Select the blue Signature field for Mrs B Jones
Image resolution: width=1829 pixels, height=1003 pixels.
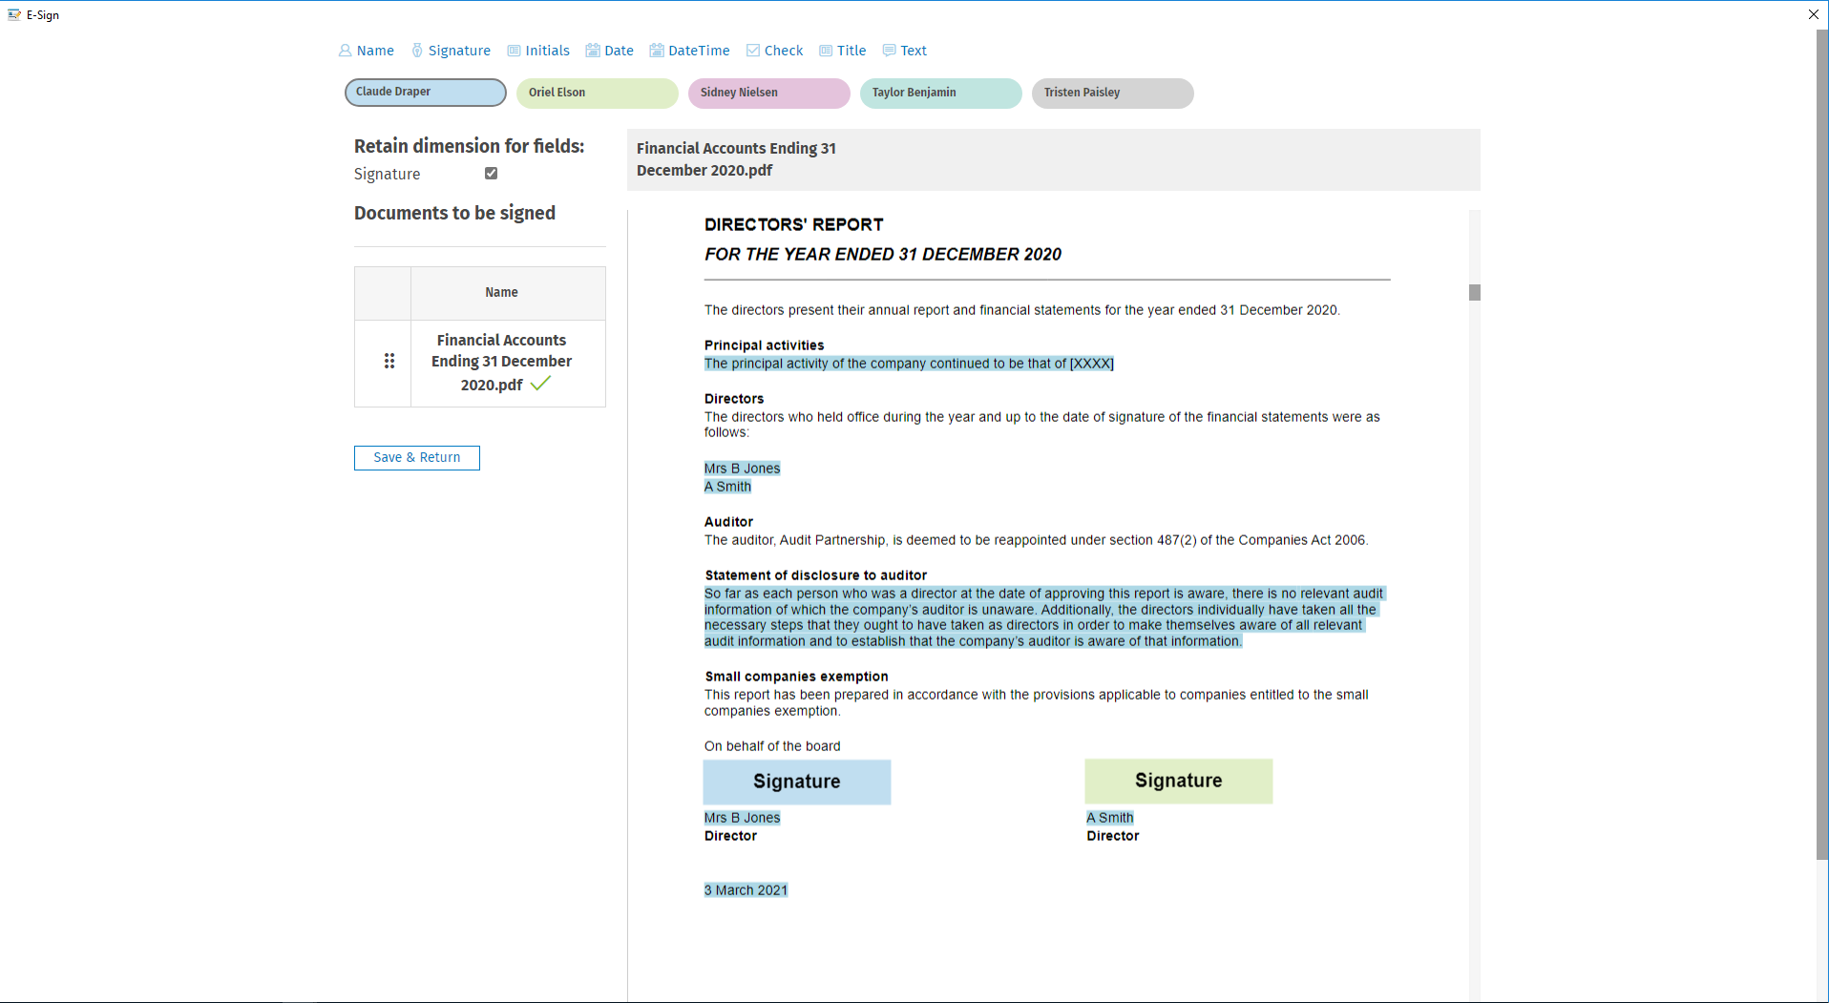pos(797,782)
